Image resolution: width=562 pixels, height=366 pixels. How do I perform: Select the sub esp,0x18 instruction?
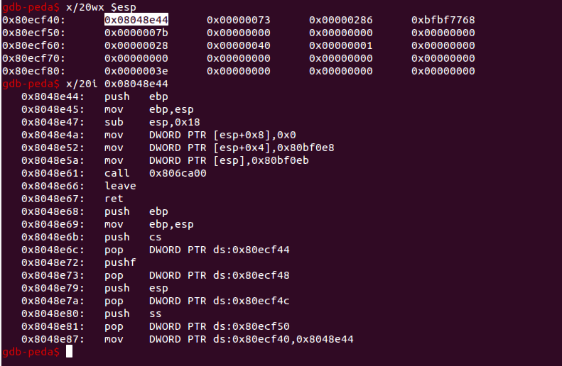(x=143, y=122)
